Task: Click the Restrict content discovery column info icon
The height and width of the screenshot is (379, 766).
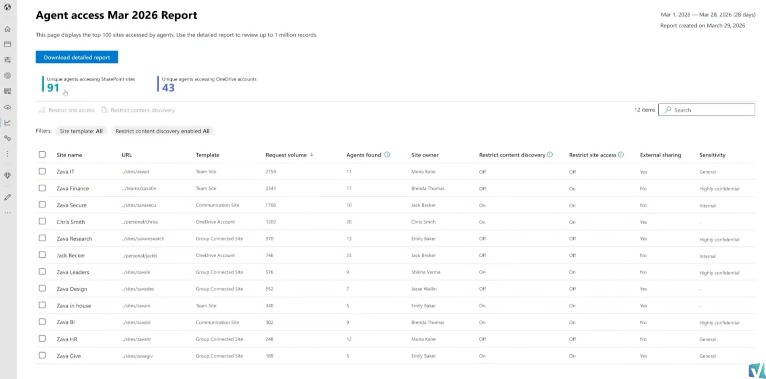Action: coord(550,155)
